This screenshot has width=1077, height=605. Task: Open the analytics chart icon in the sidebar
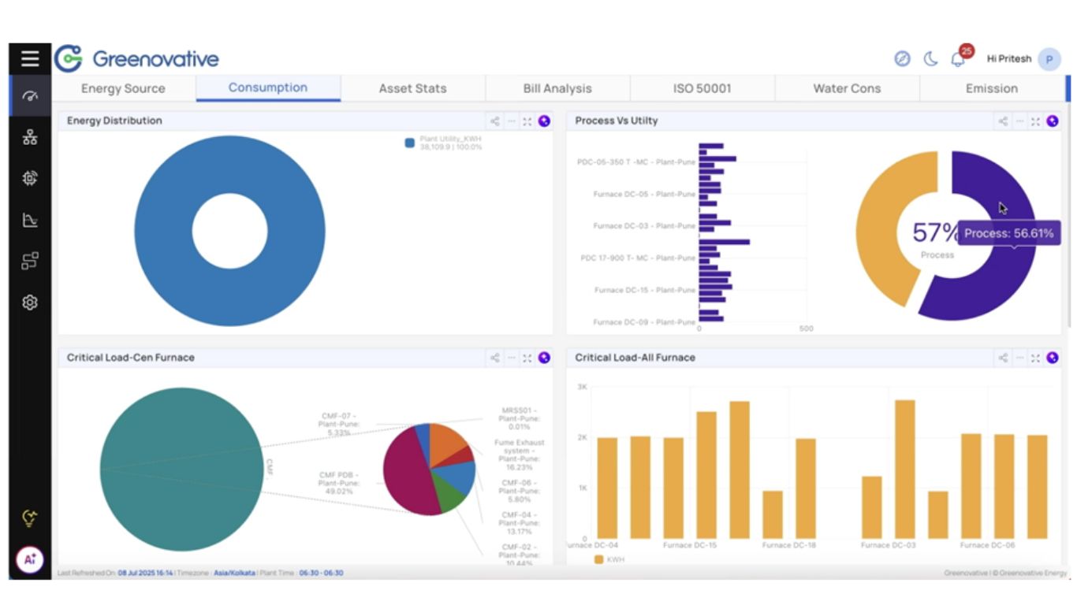30,221
